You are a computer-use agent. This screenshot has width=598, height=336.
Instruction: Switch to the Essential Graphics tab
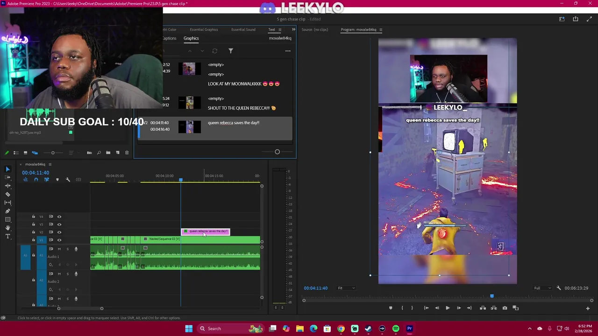pos(204,29)
